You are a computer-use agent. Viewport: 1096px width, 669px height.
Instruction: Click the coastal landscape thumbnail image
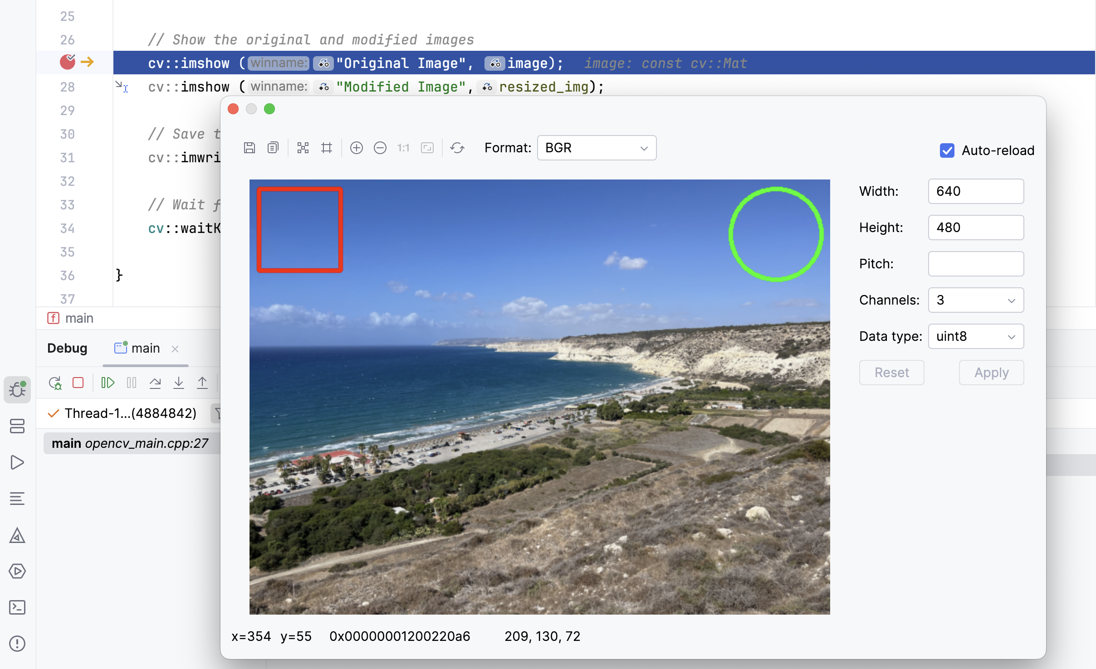pos(539,396)
